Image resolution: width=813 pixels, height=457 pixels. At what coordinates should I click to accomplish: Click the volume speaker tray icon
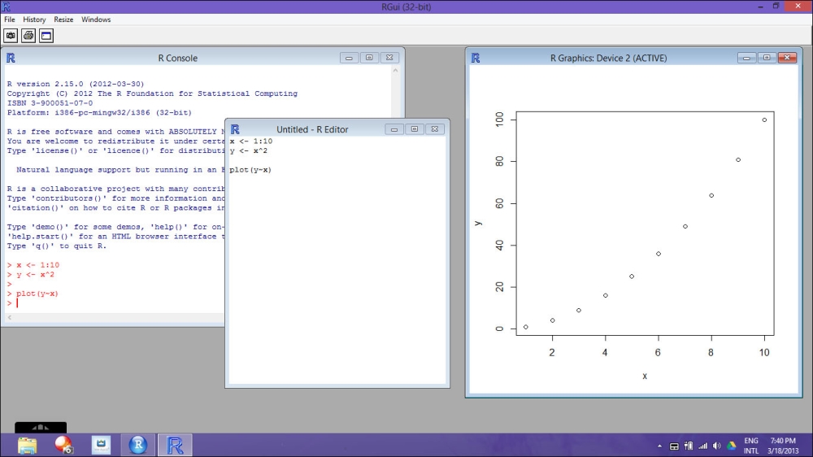click(717, 446)
